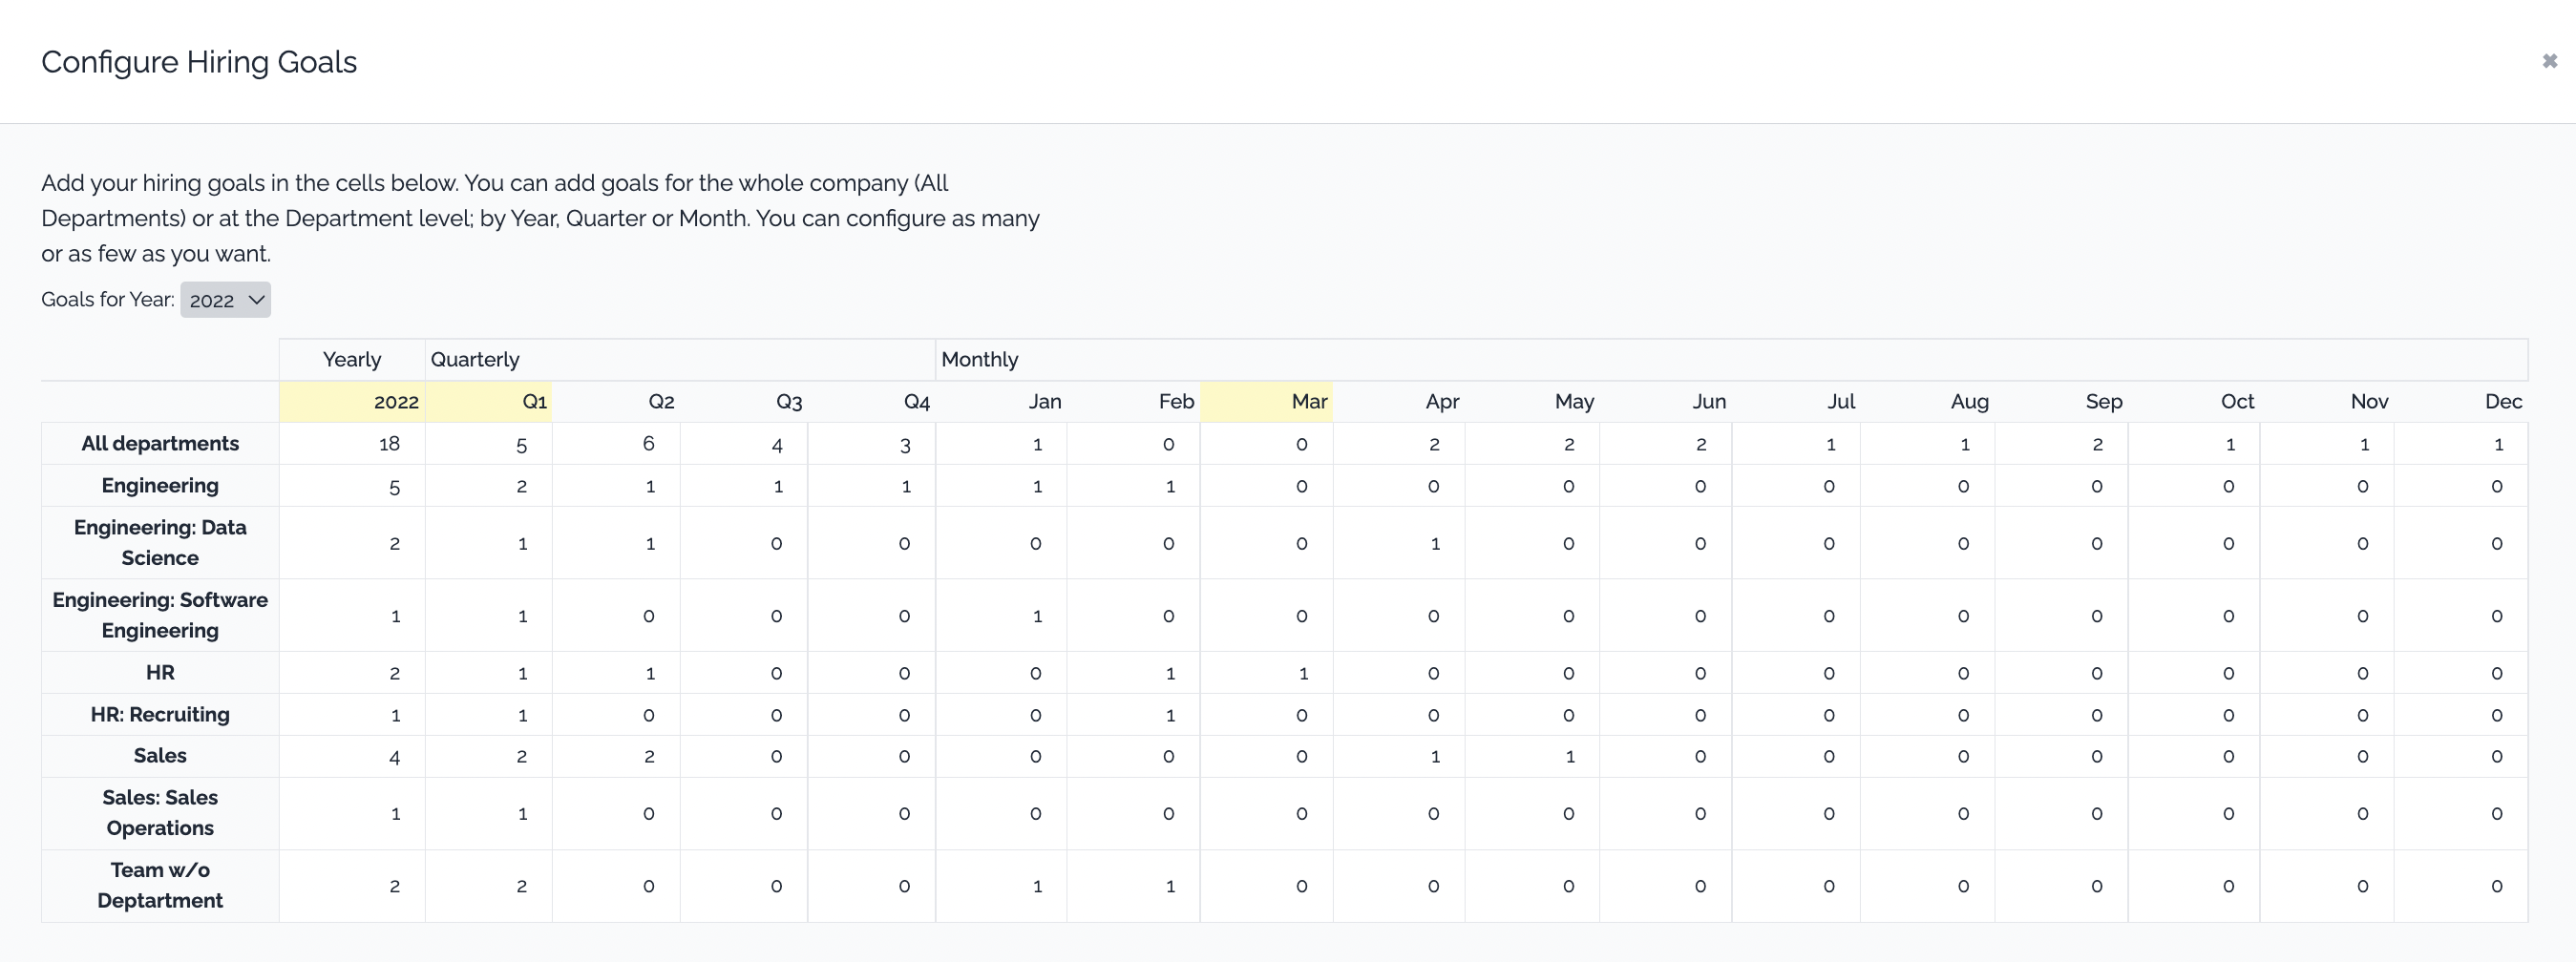Edit Team w/o Department January goal
This screenshot has height=962, width=2576.
1002,887
